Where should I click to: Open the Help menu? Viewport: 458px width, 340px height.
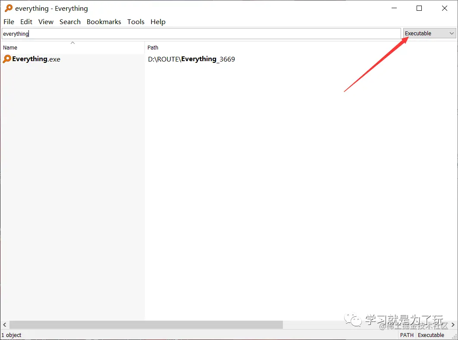tap(158, 22)
